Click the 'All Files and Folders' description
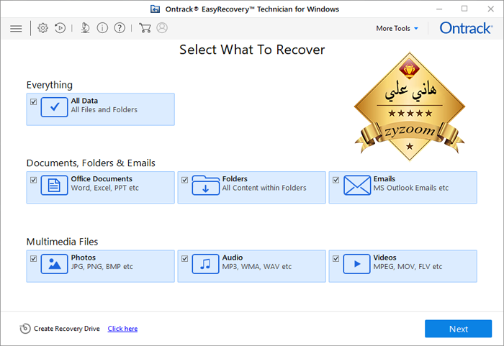Image resolution: width=504 pixels, height=346 pixels. [x=104, y=110]
